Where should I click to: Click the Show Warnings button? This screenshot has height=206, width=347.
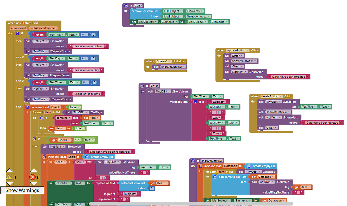click(x=22, y=190)
